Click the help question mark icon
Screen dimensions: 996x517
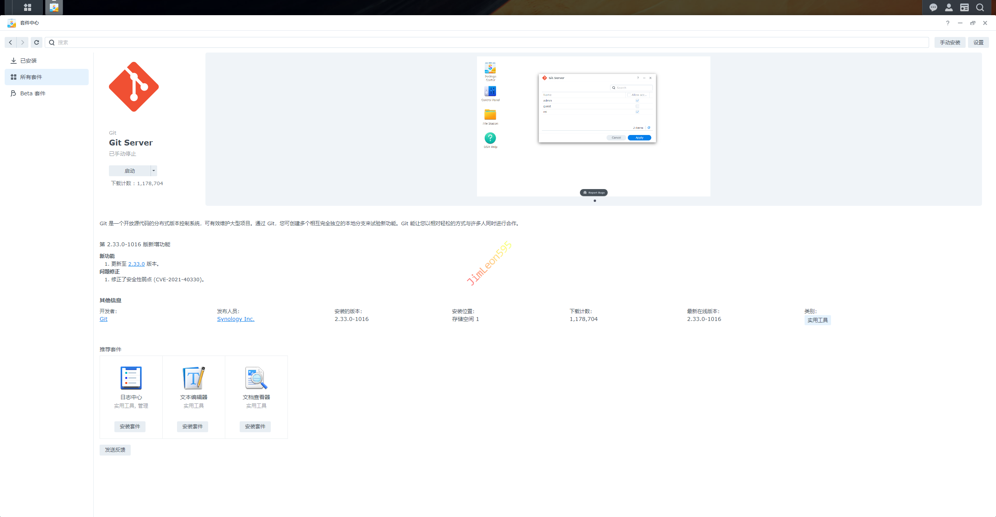pyautogui.click(x=948, y=23)
